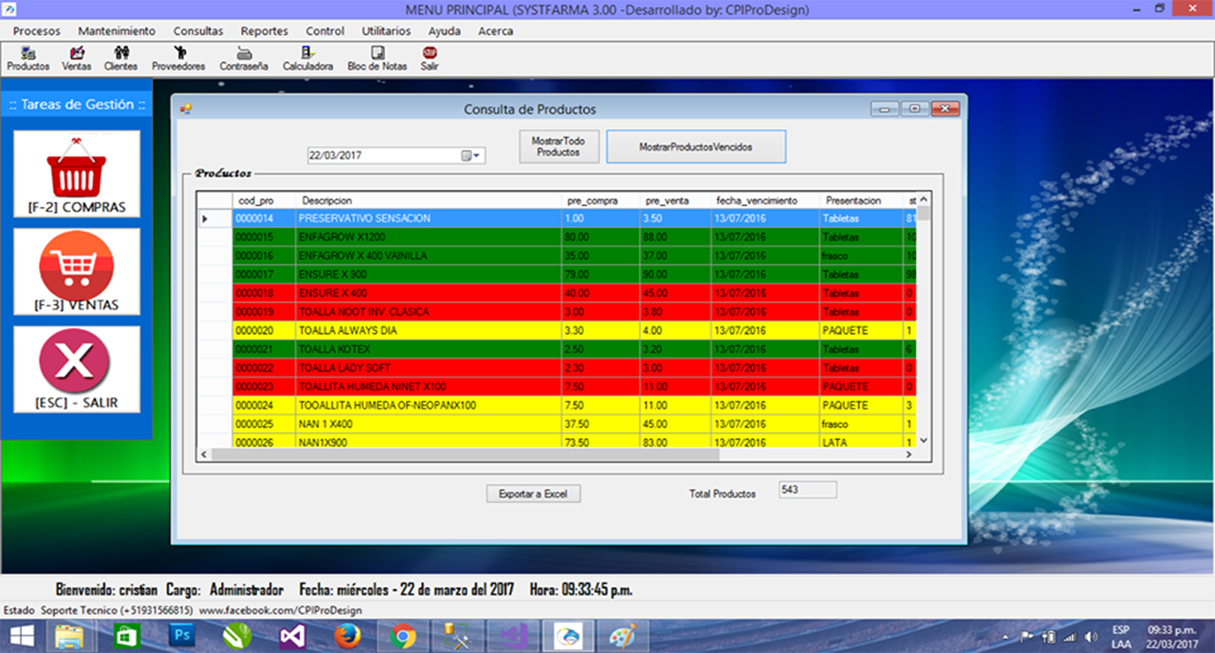Open Firefox from the taskbar

point(348,636)
